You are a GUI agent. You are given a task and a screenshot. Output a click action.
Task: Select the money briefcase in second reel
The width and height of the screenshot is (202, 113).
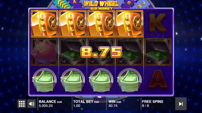[x=73, y=52]
